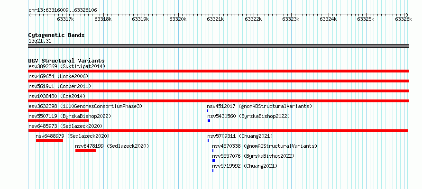422x189 pixels.
Task: Select the red bar under esv3632398
Action: [58, 111]
